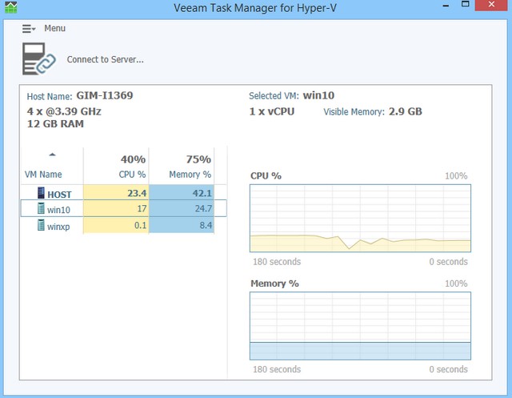Click the Selected VM name win10 header
Viewport: 512px width, 398px height.
(x=318, y=95)
